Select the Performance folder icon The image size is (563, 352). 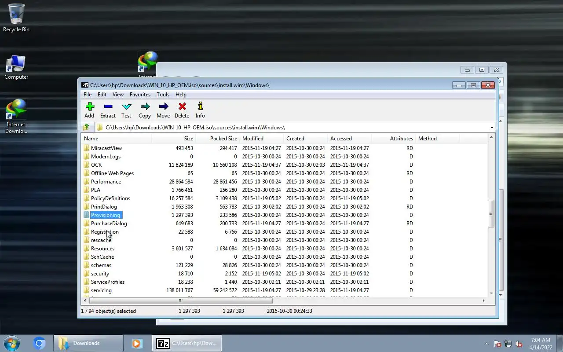click(86, 182)
